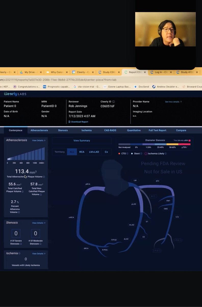The image size is (202, 307).
Task: Switch to the Centerpiece tab
Action: point(16,130)
